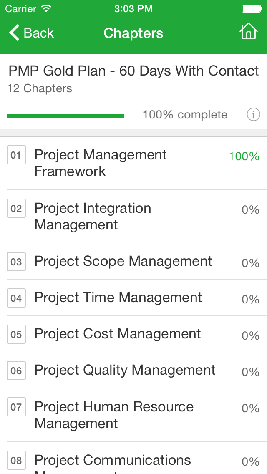
Task: Open Project Quality Management chapter
Action: 133,371
